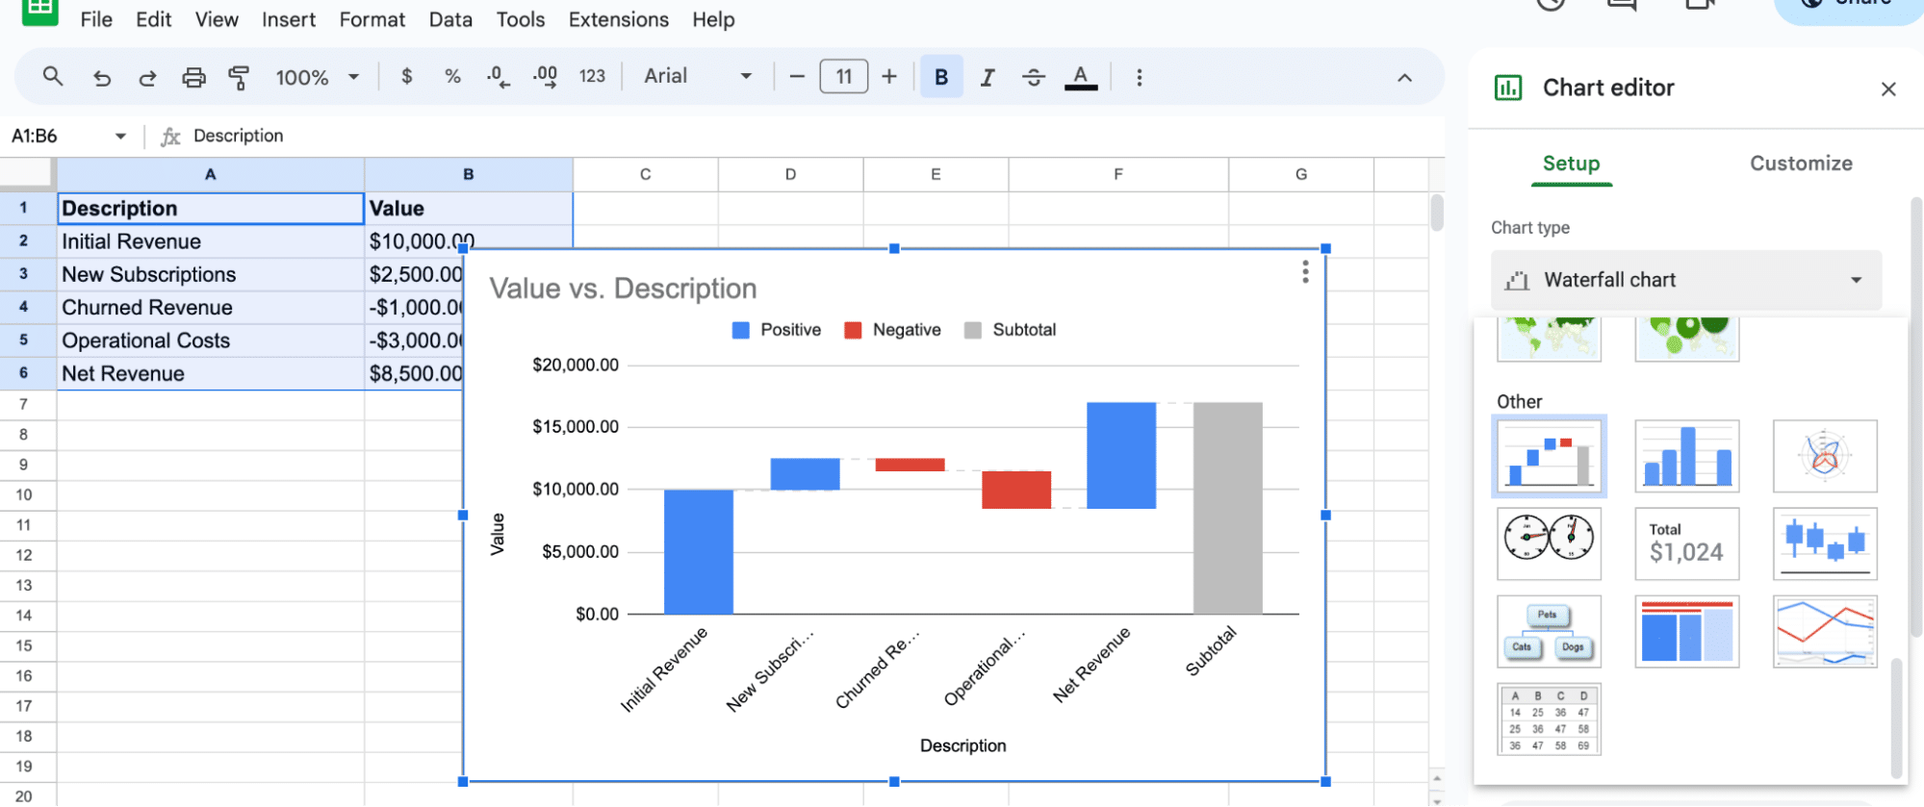
Task: Increase font size with plus button
Action: click(889, 76)
